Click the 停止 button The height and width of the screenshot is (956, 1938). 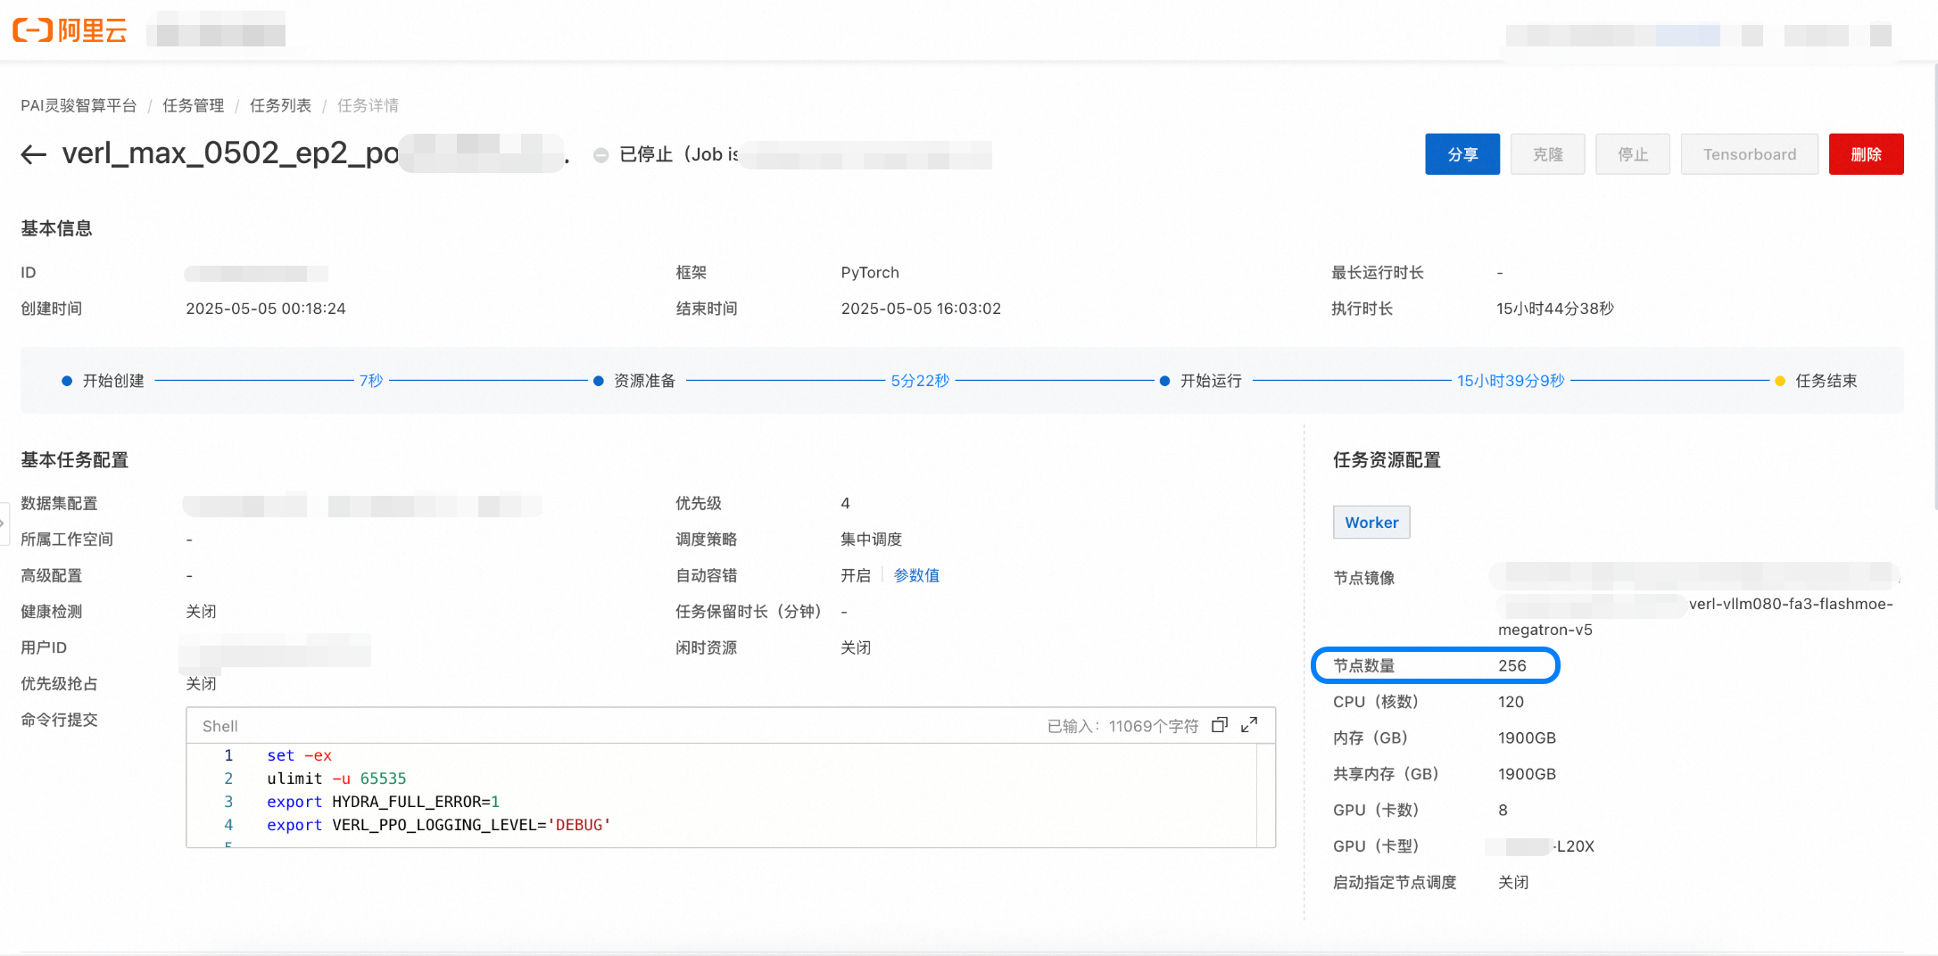(x=1632, y=154)
